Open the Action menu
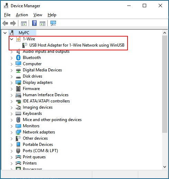The height and width of the screenshot is (179, 169). pyautogui.click(x=22, y=15)
